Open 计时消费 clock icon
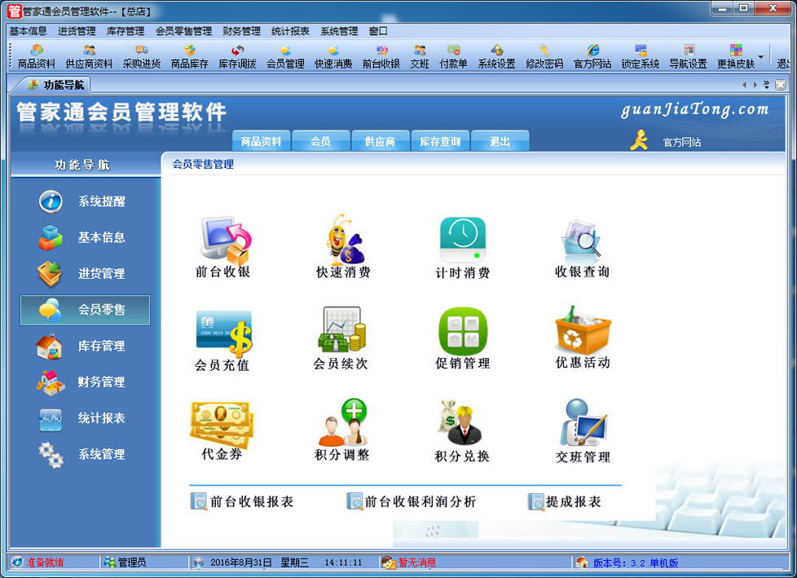797x578 pixels. click(x=462, y=239)
